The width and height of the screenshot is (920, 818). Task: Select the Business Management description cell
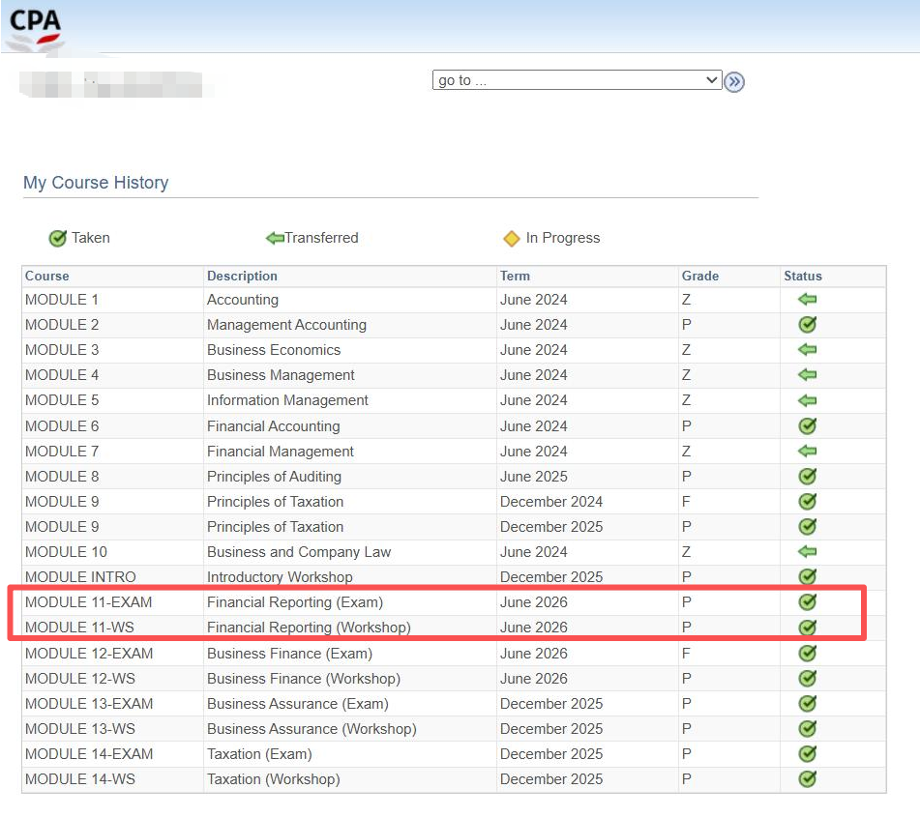[x=350, y=375]
